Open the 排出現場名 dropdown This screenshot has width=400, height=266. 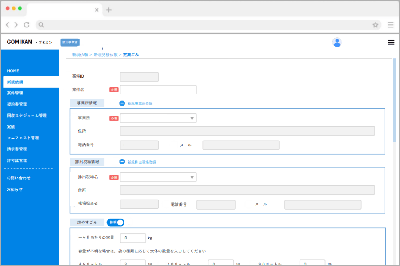158,177
